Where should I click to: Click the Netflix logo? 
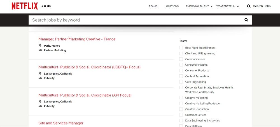point(25,6)
